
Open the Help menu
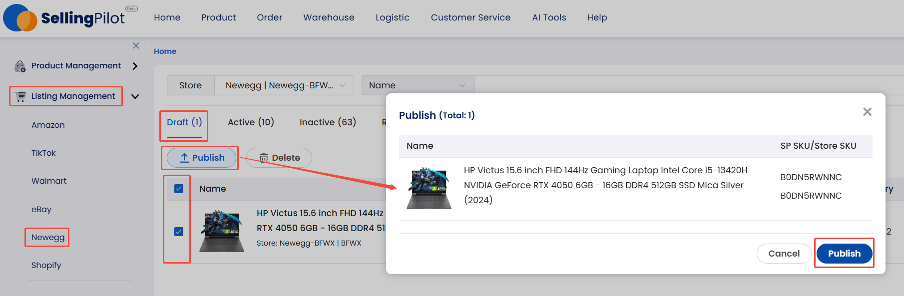(597, 17)
